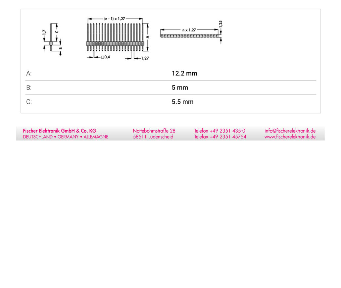Click the 58511 Lüdenscheid postal line
This screenshot has width=341, height=288.
coord(153,137)
